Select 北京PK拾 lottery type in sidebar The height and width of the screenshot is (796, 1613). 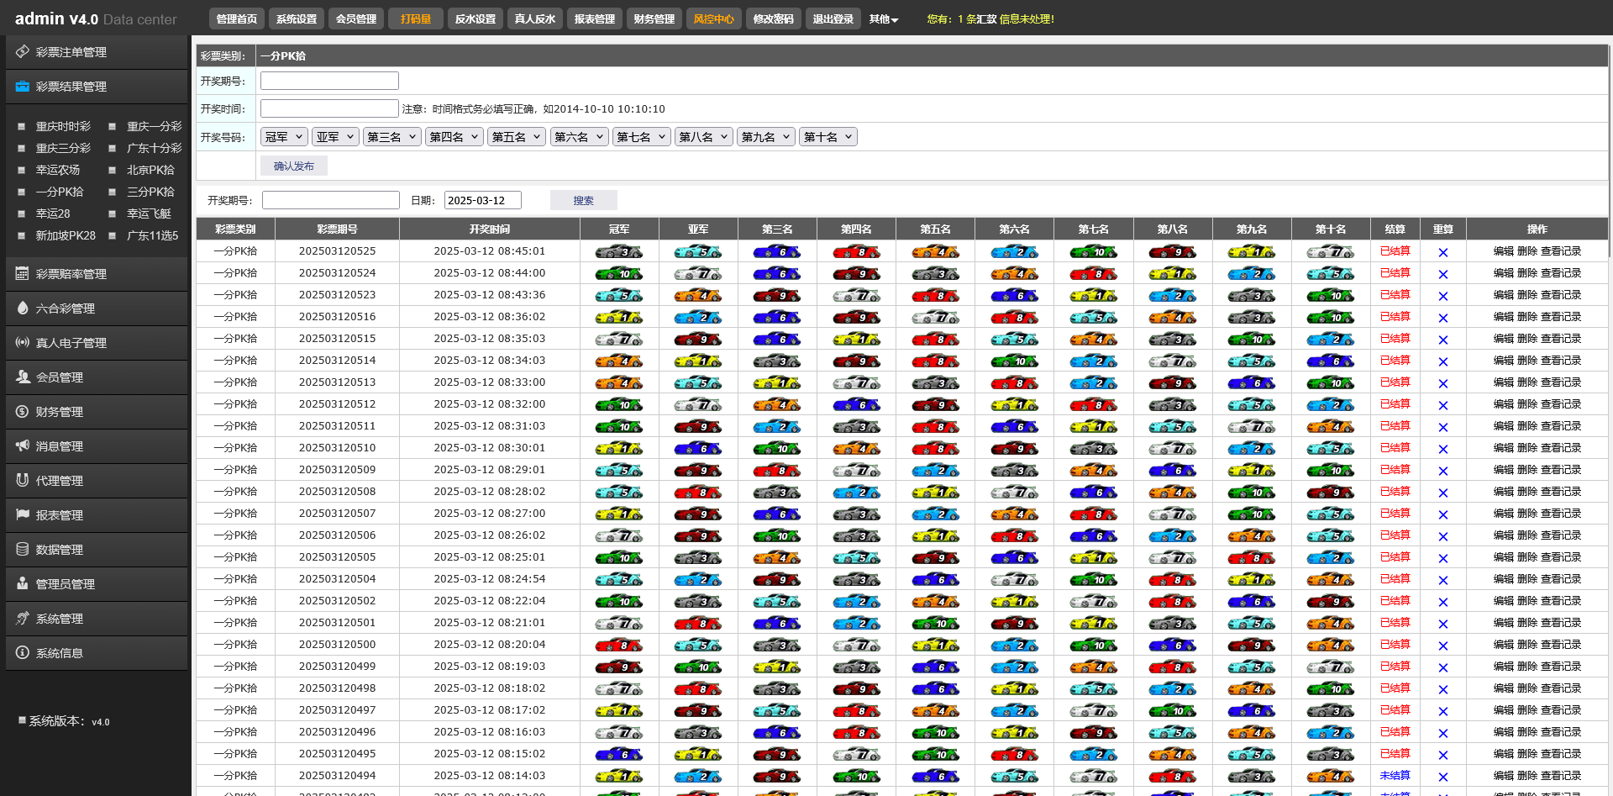(150, 170)
